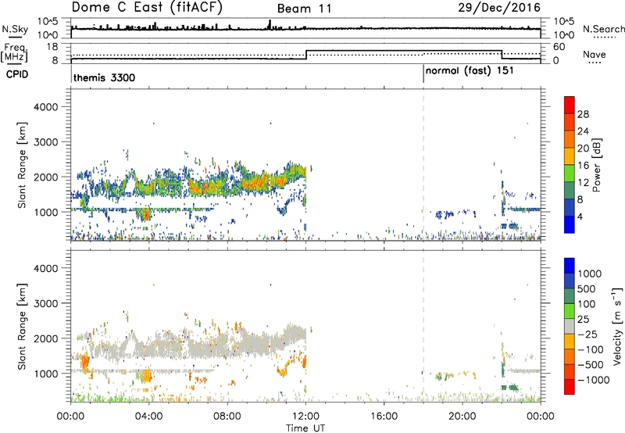Click the '20' tick on Power colorbar

pos(583,149)
